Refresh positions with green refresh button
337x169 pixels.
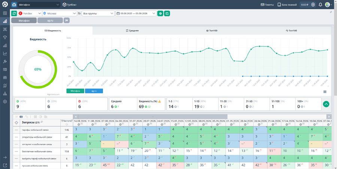click(14, 13)
